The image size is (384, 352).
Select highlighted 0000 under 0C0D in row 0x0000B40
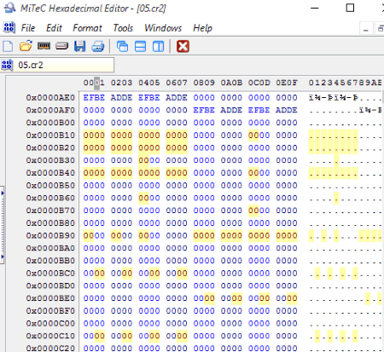pos(259,173)
